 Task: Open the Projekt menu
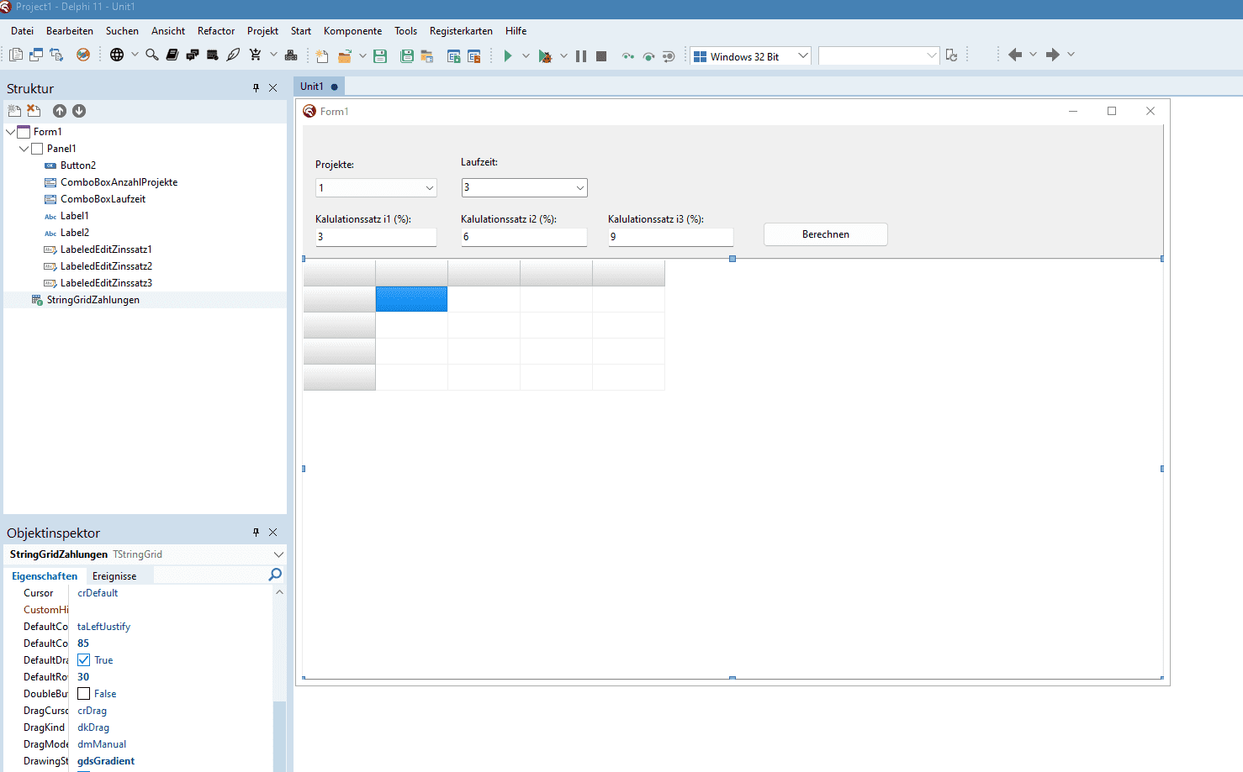pos(262,31)
